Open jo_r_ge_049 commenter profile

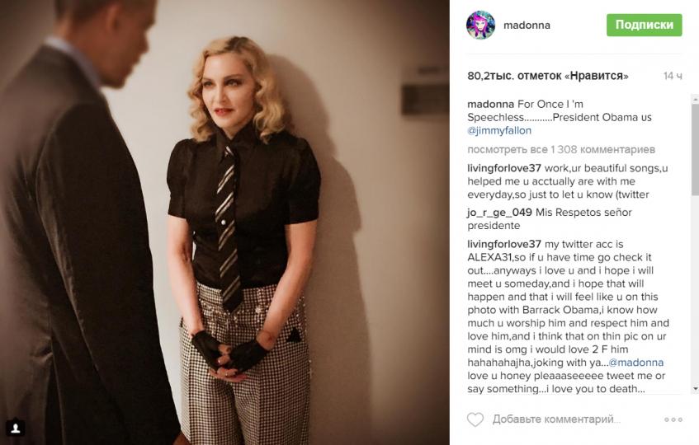pyautogui.click(x=500, y=213)
